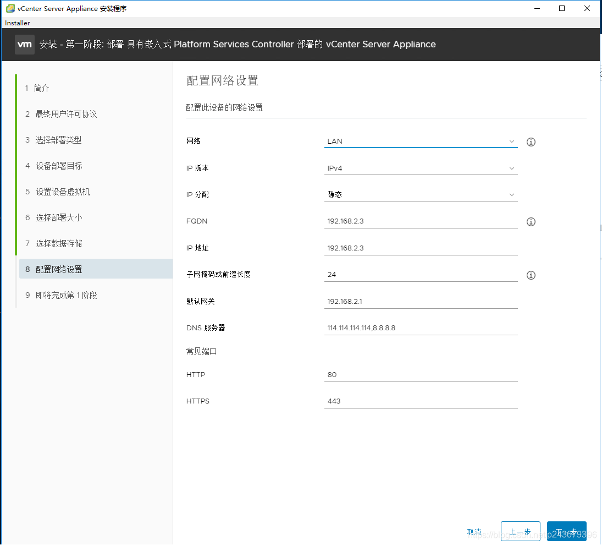The image size is (602, 545).
Task: Click the vm logo in the header
Action: pyautogui.click(x=25, y=44)
